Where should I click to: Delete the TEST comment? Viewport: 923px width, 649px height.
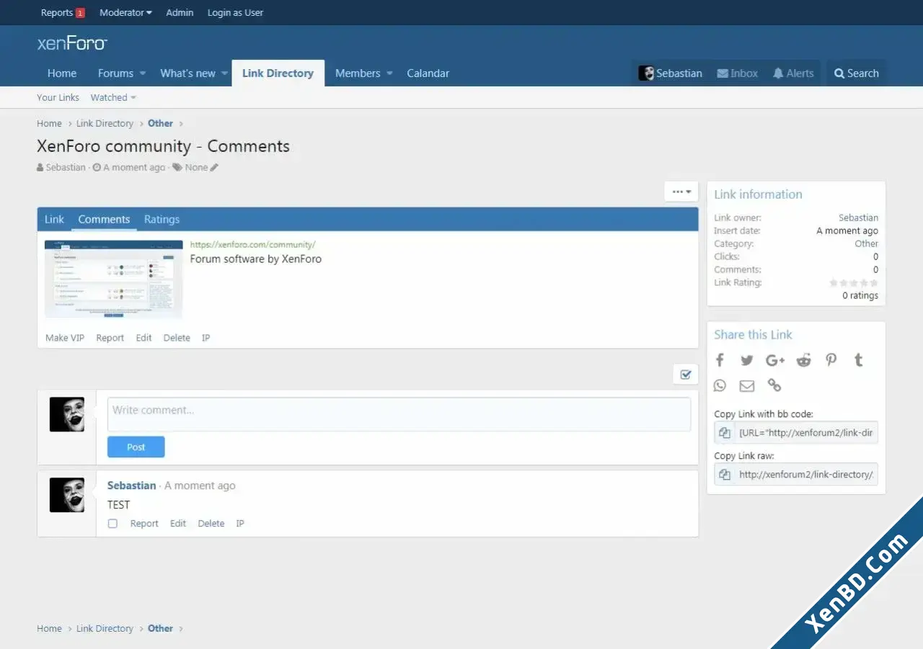[211, 524]
